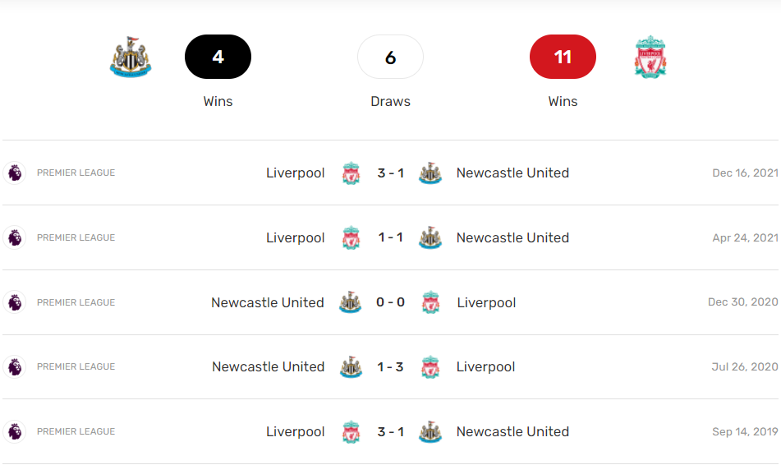Image resolution: width=781 pixels, height=465 pixels.
Task: Select the black 4 wins badge
Action: click(218, 58)
